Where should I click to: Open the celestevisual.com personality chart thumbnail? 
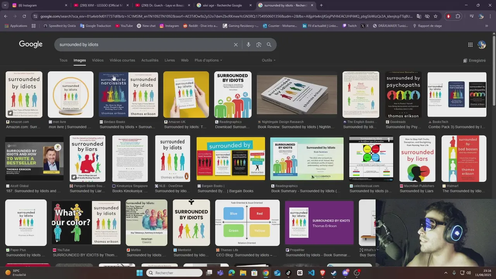[x=371, y=158]
